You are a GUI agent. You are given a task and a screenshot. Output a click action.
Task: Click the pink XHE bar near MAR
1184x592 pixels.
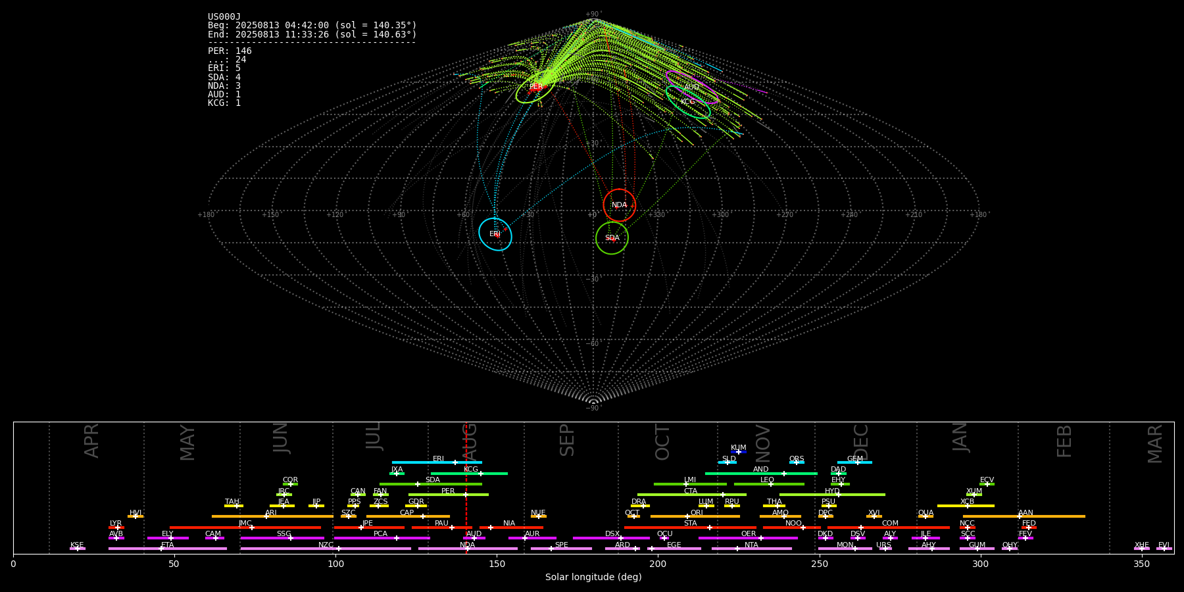click(x=1142, y=549)
